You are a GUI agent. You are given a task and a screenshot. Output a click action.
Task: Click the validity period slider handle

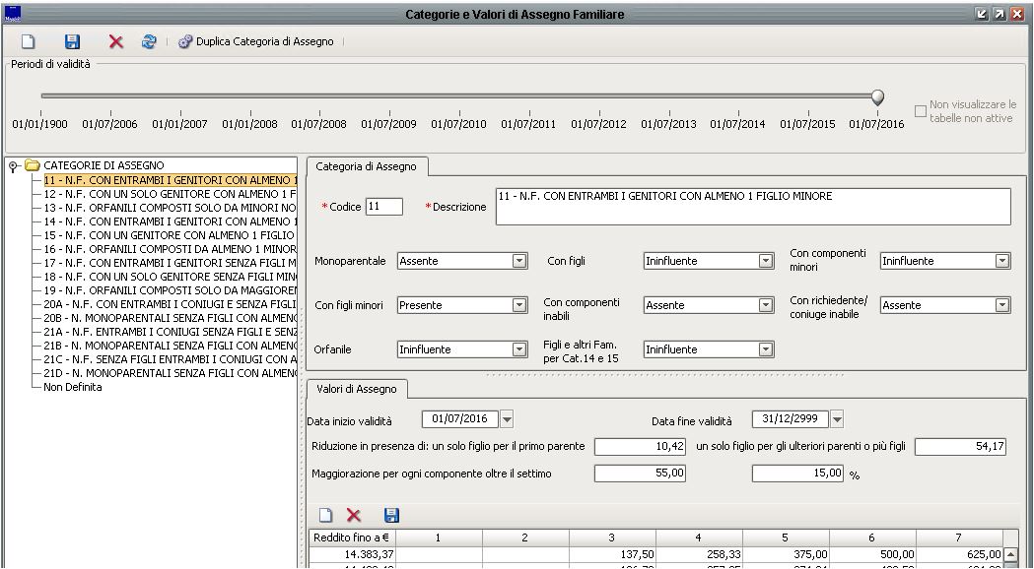point(877,96)
